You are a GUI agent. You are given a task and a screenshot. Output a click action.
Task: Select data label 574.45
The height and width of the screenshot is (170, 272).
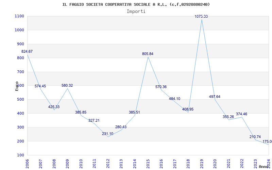pos(40,86)
